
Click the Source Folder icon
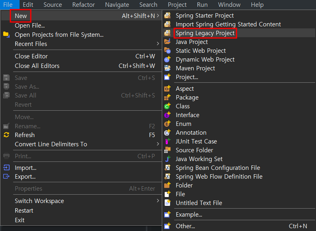(167, 150)
